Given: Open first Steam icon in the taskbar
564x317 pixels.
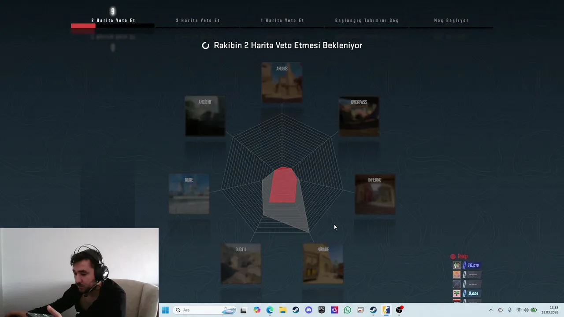Looking at the screenshot, I should [x=296, y=310].
